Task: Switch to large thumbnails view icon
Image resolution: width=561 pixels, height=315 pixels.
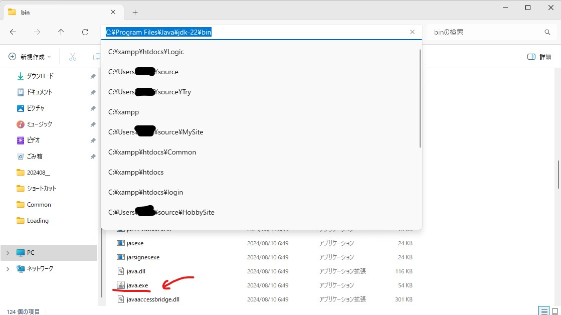Action: [553, 311]
